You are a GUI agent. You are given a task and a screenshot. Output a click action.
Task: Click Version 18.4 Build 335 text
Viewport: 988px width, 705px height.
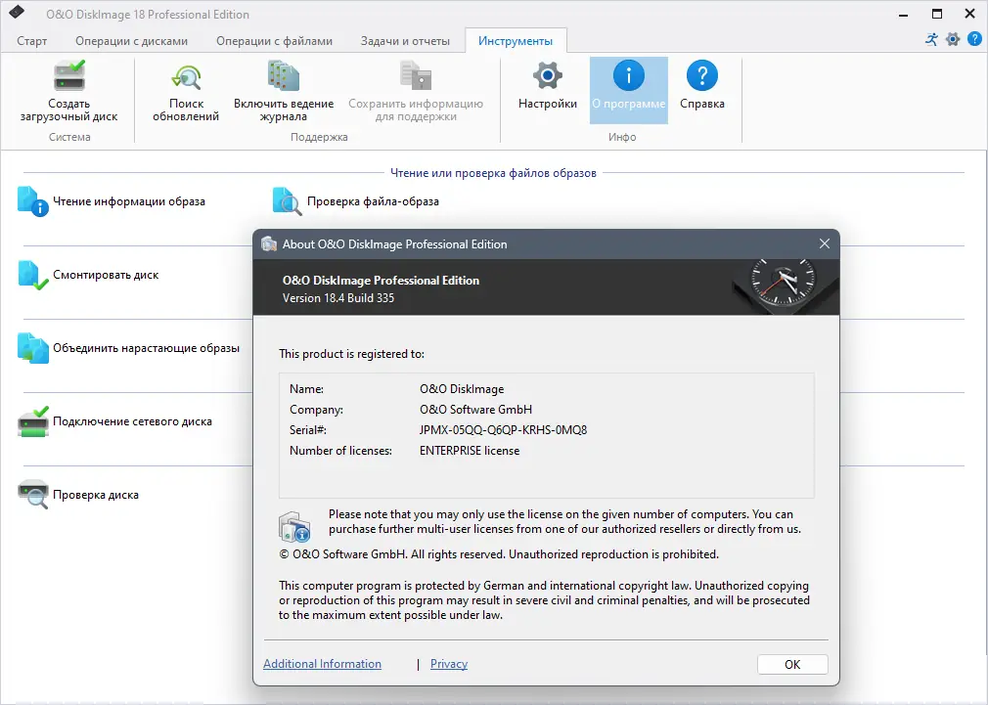pos(338,298)
